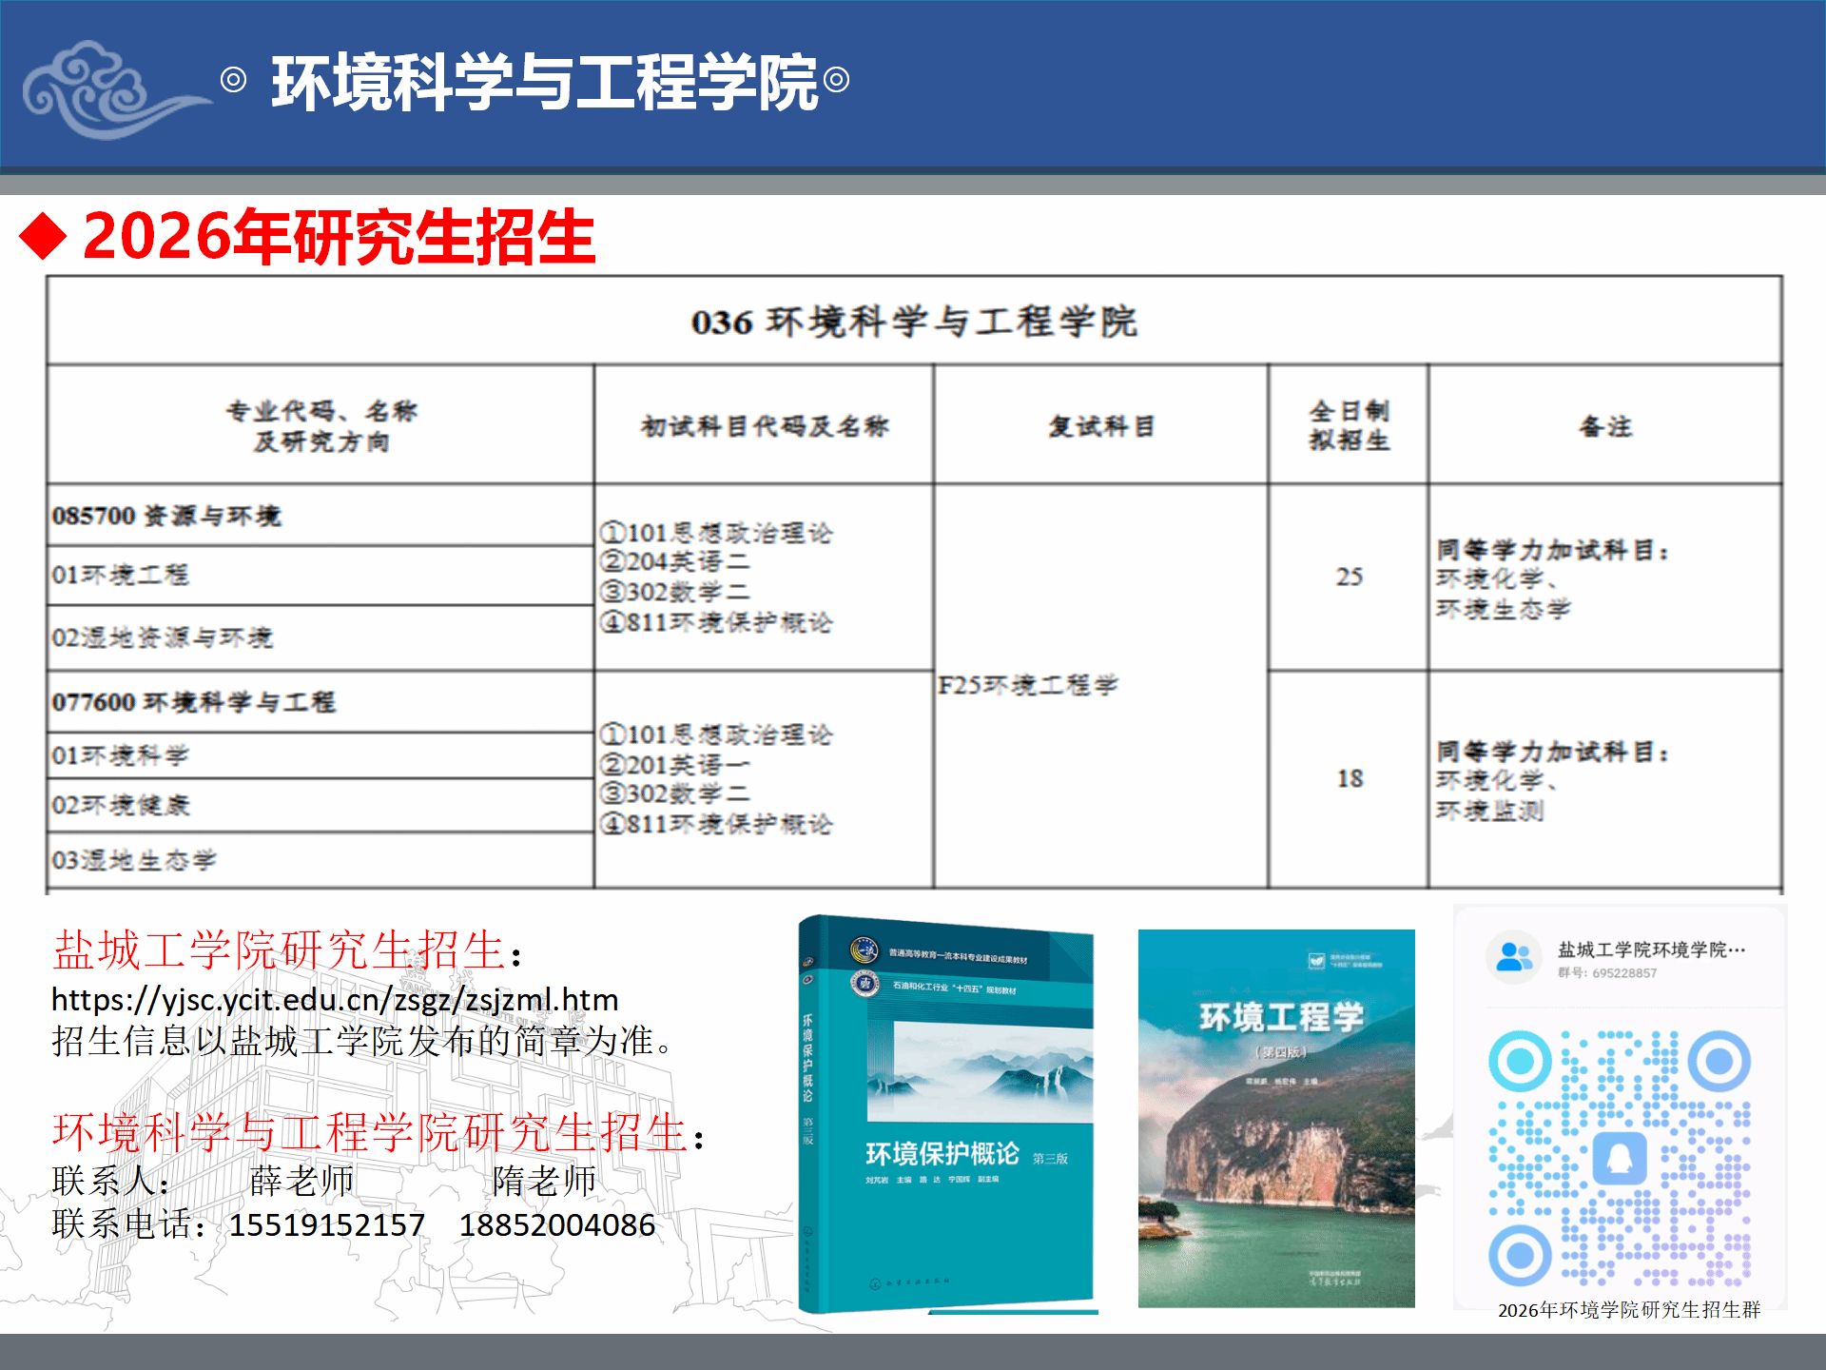Click the QQ group avatar icon
The height and width of the screenshot is (1370, 1826).
click(1513, 957)
